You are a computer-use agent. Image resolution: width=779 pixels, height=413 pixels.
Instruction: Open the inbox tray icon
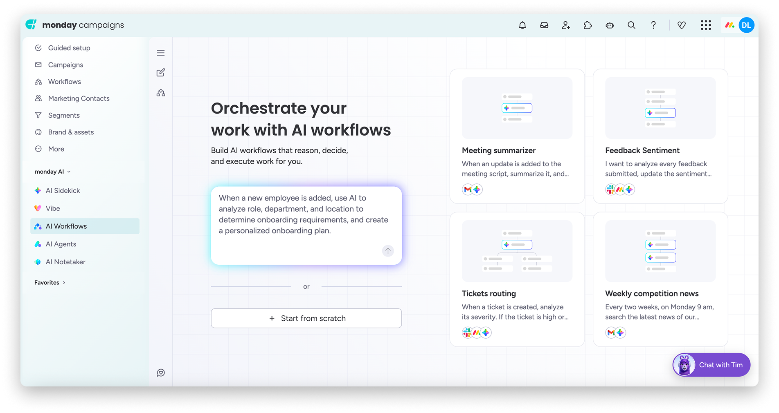pyautogui.click(x=544, y=25)
